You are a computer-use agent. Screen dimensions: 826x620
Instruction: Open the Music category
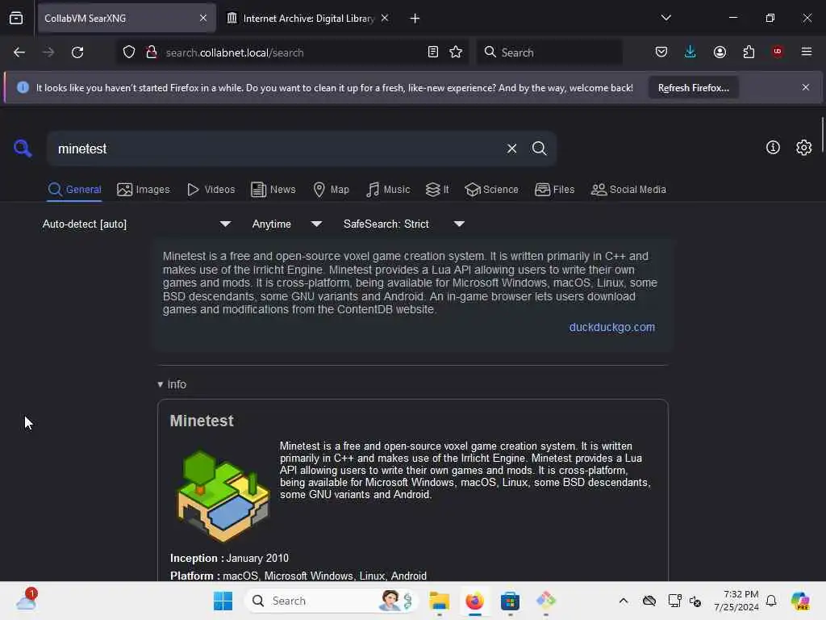388,190
